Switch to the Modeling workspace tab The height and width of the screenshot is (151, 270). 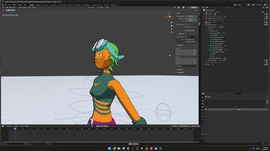(38, 5)
